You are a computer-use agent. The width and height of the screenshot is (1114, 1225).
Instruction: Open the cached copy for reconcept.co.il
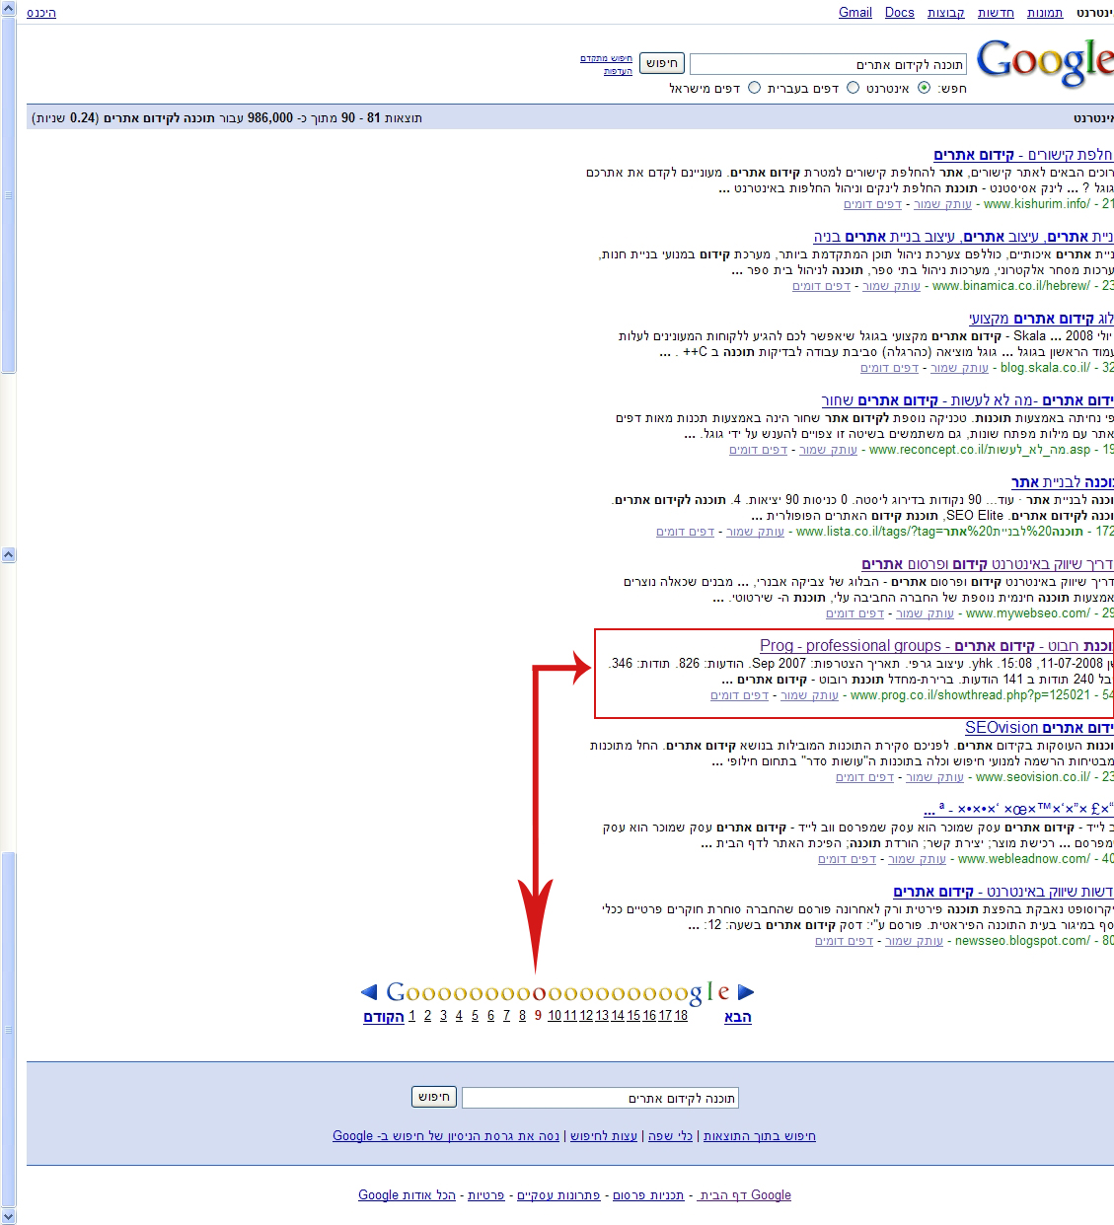828,450
